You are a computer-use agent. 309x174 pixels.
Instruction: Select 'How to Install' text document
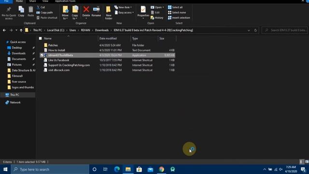56,50
